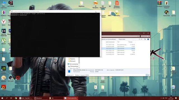Toggle Explorer preview pane icon
The height and width of the screenshot is (100, 179).
(x=145, y=39)
